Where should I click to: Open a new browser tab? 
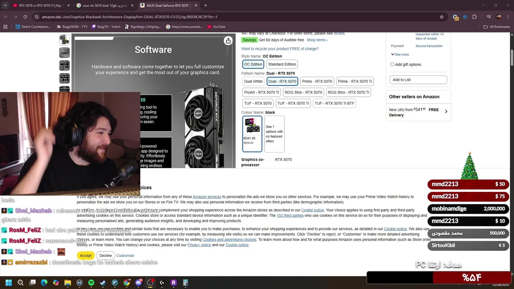206,6
